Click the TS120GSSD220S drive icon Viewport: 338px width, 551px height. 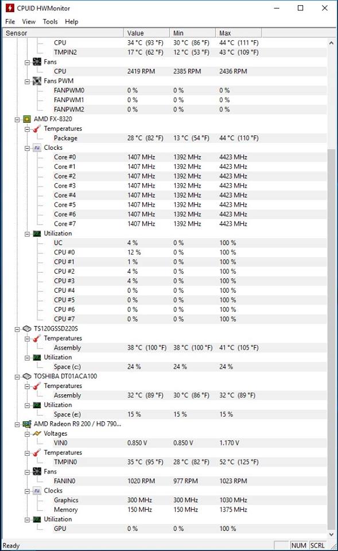tap(27, 328)
